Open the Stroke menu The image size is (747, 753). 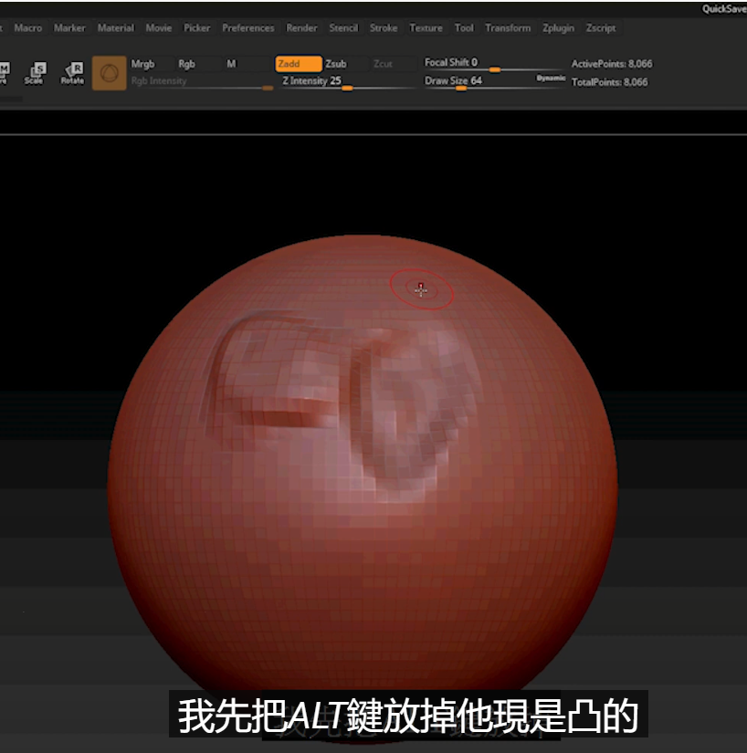point(384,28)
